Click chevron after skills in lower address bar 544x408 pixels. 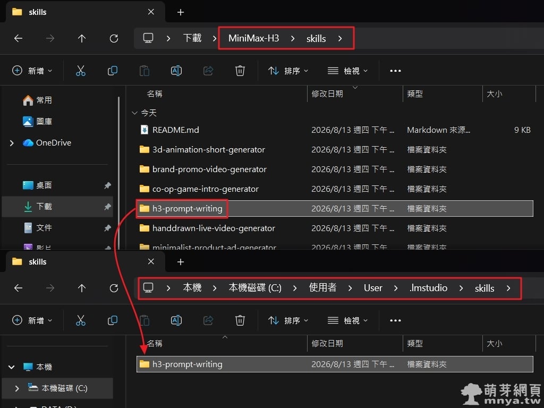[x=508, y=288]
